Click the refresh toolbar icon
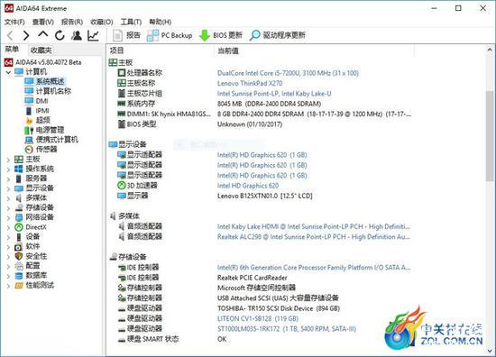This screenshot has height=357, width=496. point(60,35)
